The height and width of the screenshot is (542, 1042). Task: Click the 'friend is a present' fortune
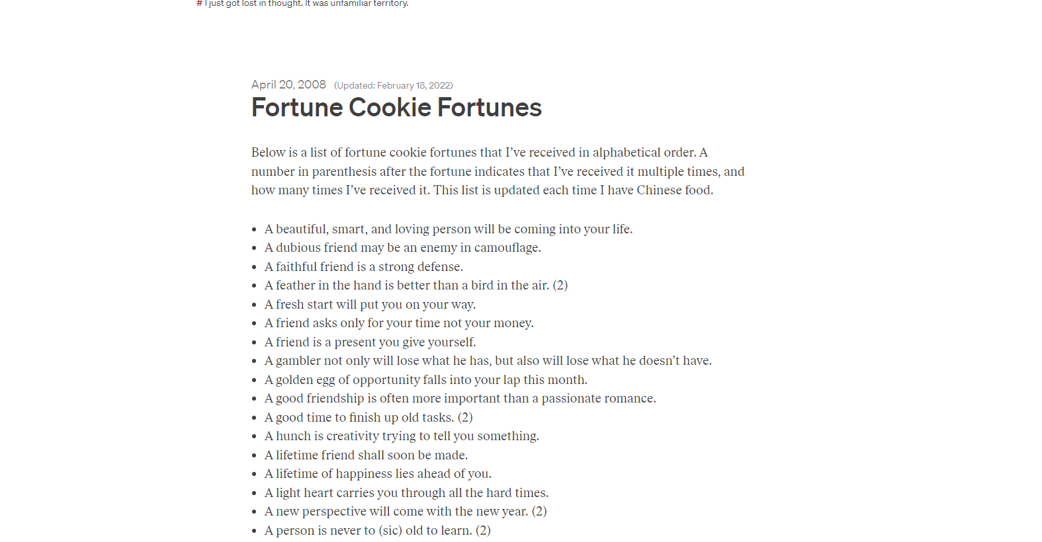coord(370,342)
